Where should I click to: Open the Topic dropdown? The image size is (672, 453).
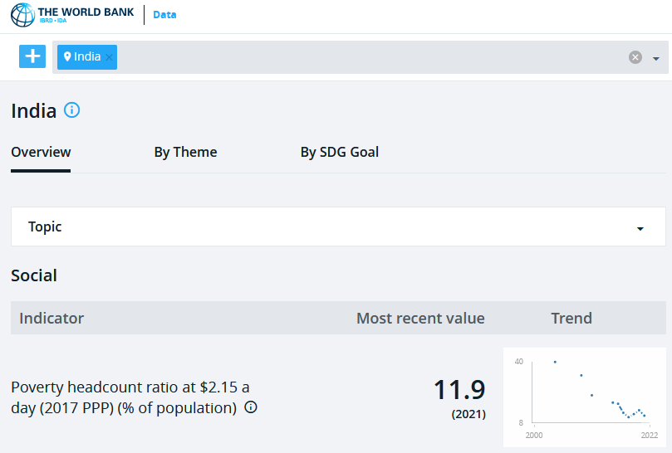tap(338, 226)
